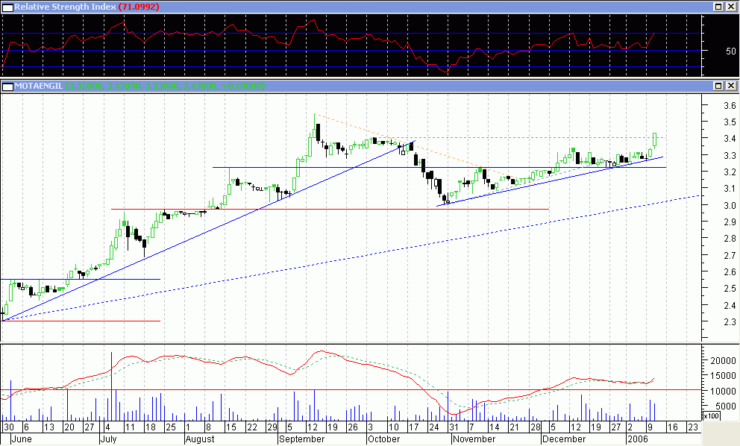The height and width of the screenshot is (446, 740).
Task: Click the 2.6 price axis label
Action: coord(730,271)
